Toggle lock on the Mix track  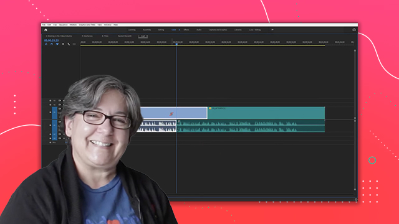pos(50,142)
